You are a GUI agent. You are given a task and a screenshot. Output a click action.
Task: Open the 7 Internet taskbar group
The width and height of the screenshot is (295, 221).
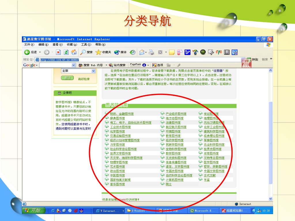(110, 211)
